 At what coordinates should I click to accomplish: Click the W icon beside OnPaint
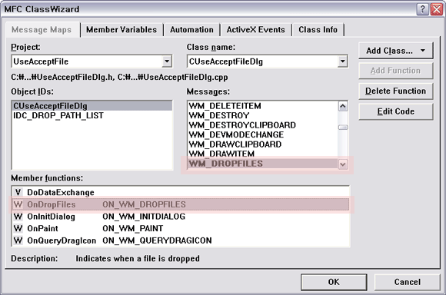18,228
